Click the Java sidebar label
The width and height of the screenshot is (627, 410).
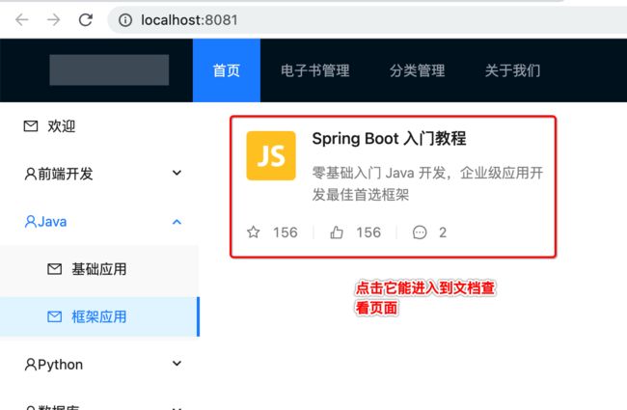52,222
